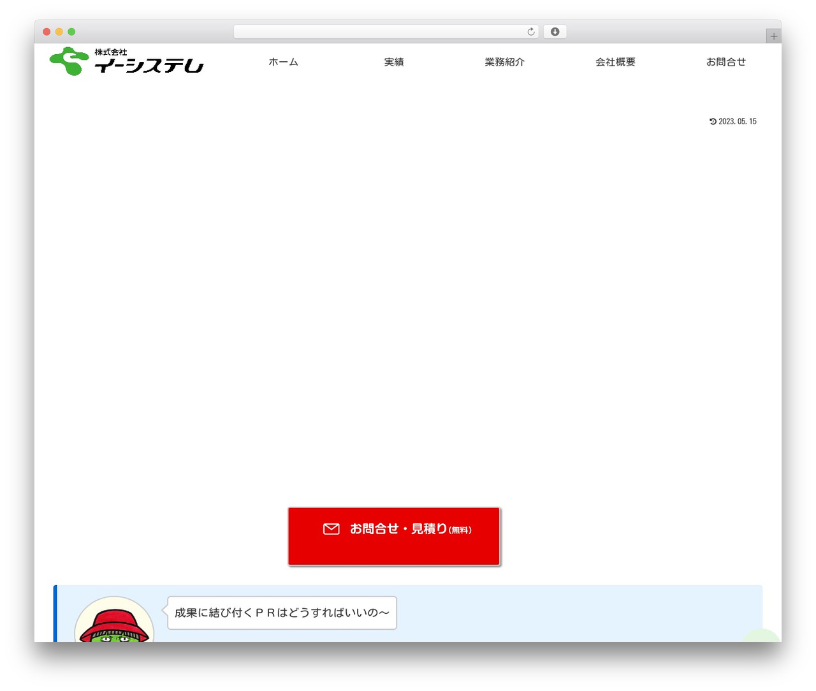The height and width of the screenshot is (691, 816).
Task: Open a new browser tab with plus
Action: pos(774,36)
